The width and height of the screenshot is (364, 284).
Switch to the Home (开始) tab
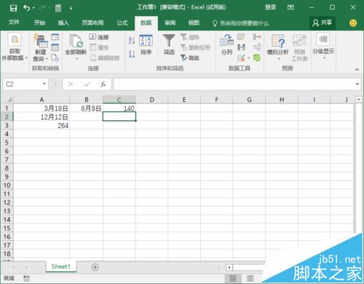tap(39, 23)
